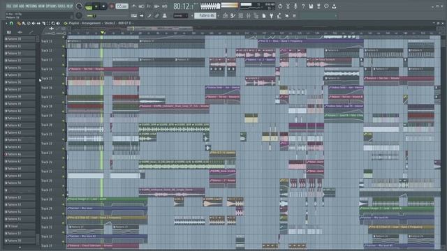Adjust the master volume knob

[x=79, y=6]
